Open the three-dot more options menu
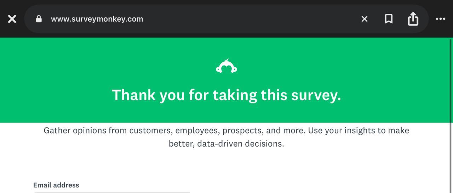The image size is (453, 193). [440, 19]
